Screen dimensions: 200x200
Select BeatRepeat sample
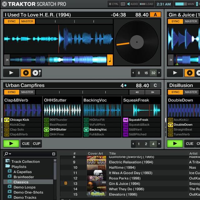click(62, 125)
